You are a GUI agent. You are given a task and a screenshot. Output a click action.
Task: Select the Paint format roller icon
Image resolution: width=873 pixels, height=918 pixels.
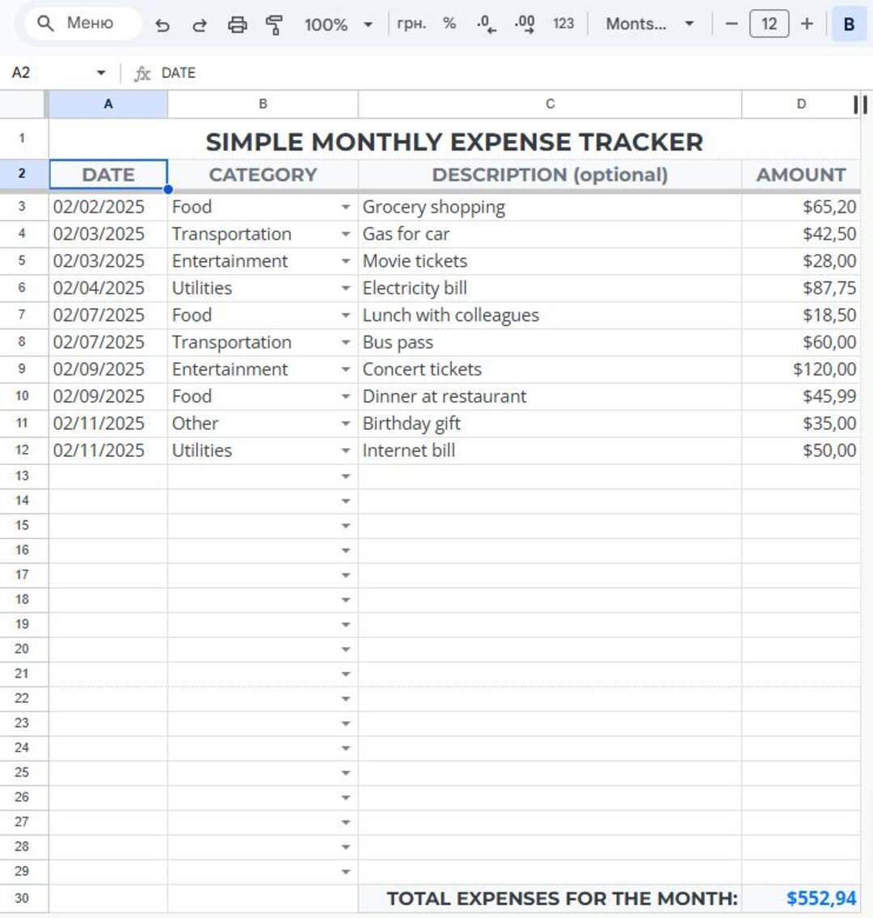[x=274, y=24]
